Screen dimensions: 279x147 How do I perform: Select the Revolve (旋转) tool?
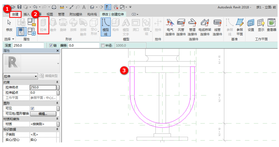(63, 25)
